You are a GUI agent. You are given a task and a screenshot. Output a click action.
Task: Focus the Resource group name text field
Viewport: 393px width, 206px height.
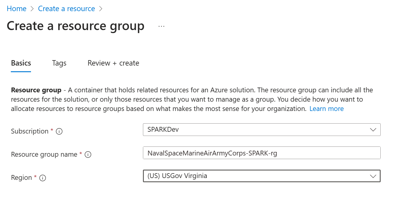261,153
